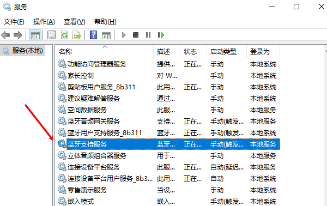Select the 功能访问管理器服务 row name

[x=97, y=64]
